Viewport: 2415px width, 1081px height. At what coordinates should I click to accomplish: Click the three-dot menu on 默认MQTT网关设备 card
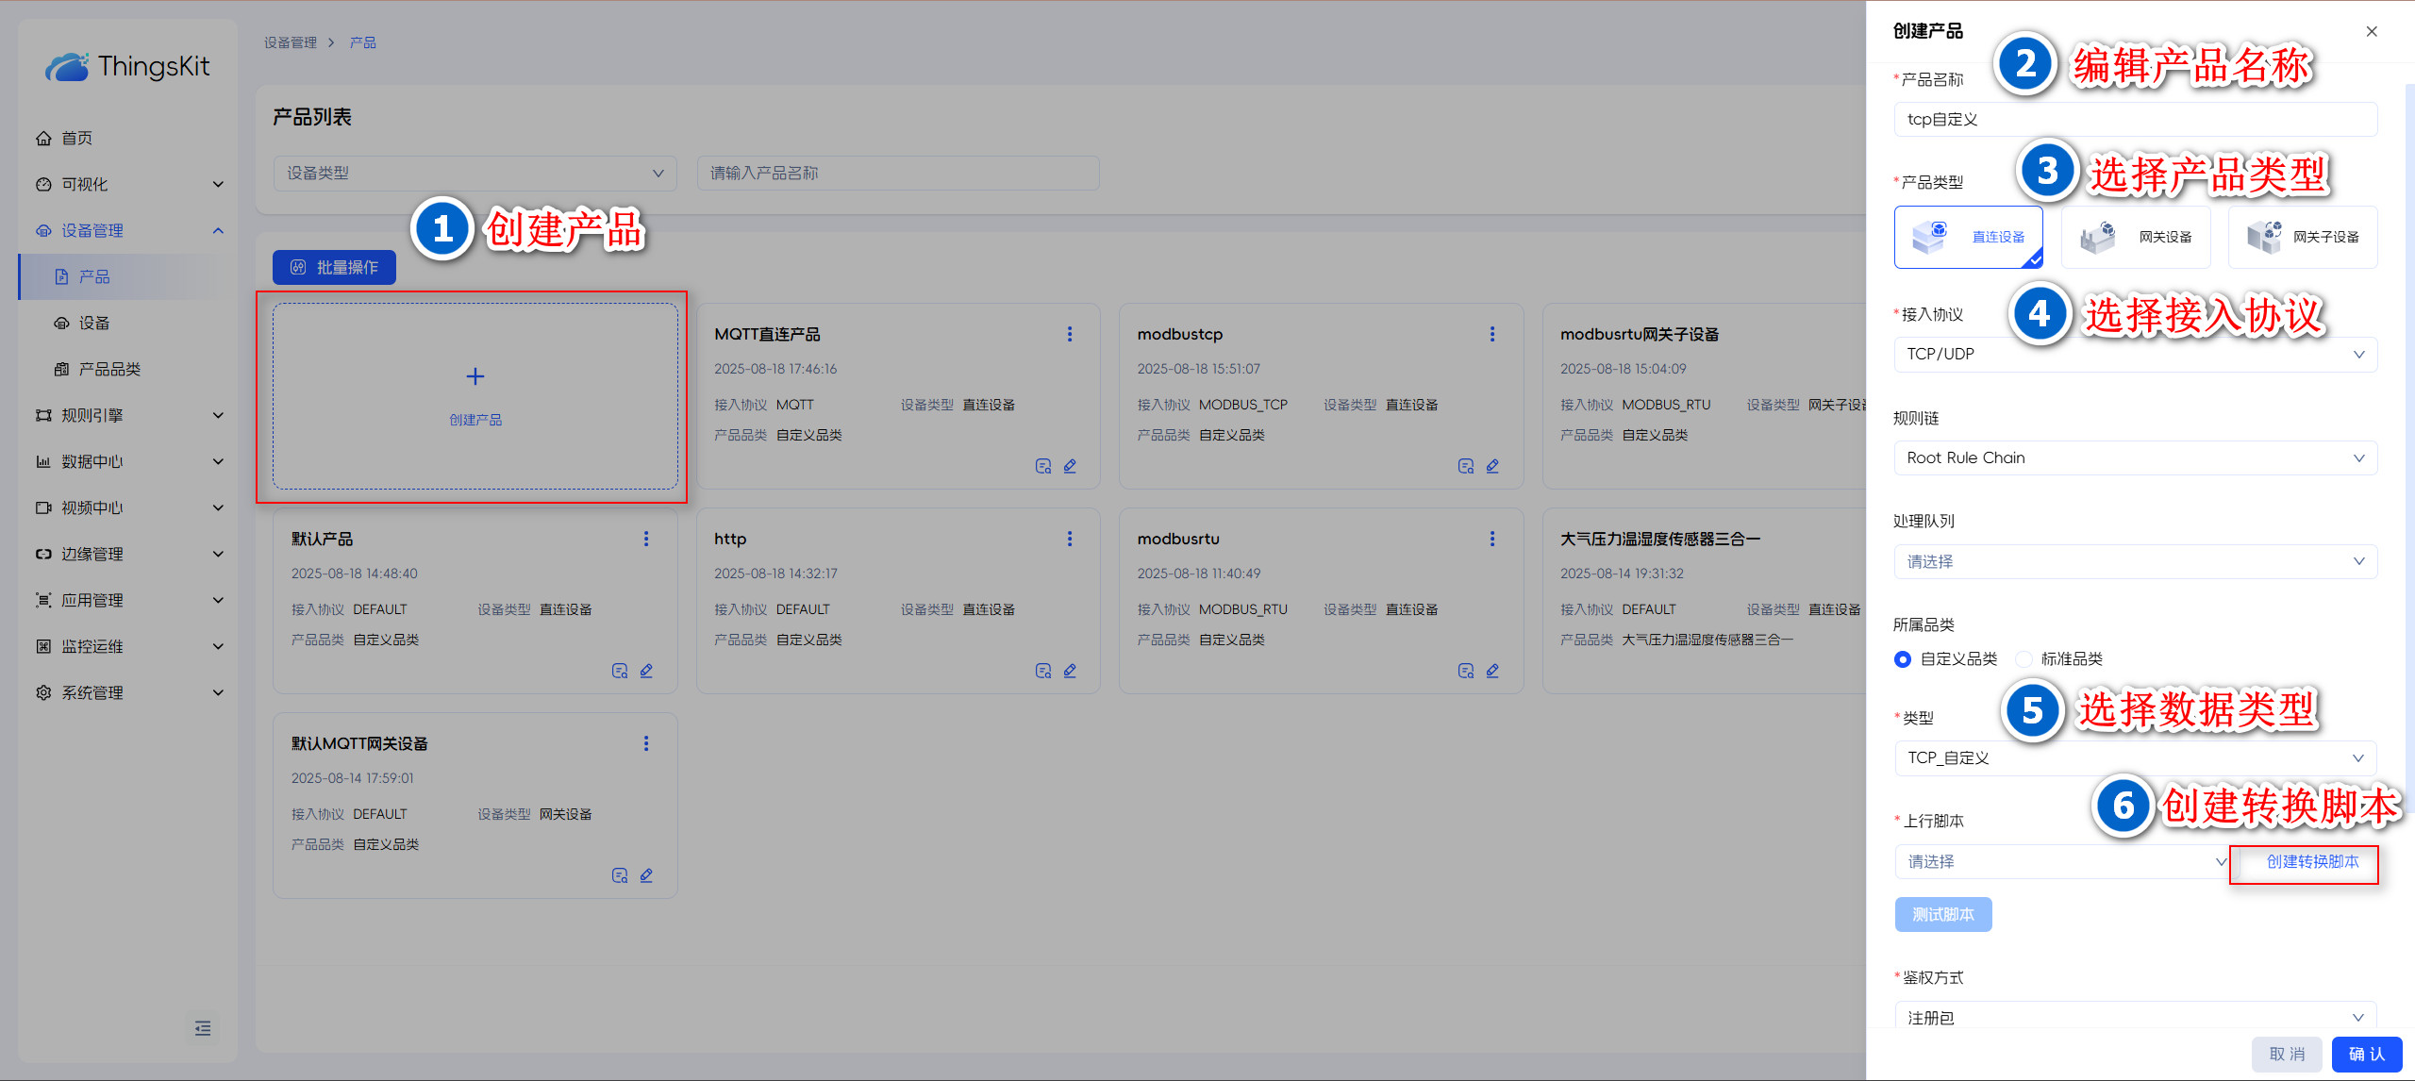(646, 743)
